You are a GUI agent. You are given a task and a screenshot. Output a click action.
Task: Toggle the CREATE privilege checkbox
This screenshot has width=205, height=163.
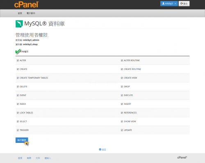18,69
